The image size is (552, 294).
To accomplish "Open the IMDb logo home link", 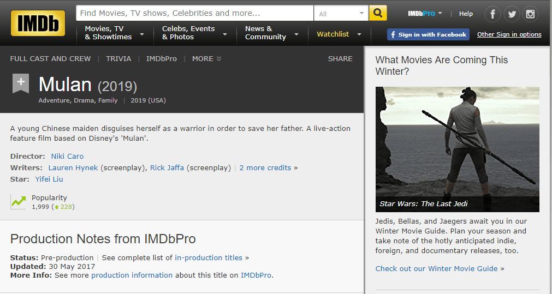I will [x=38, y=23].
